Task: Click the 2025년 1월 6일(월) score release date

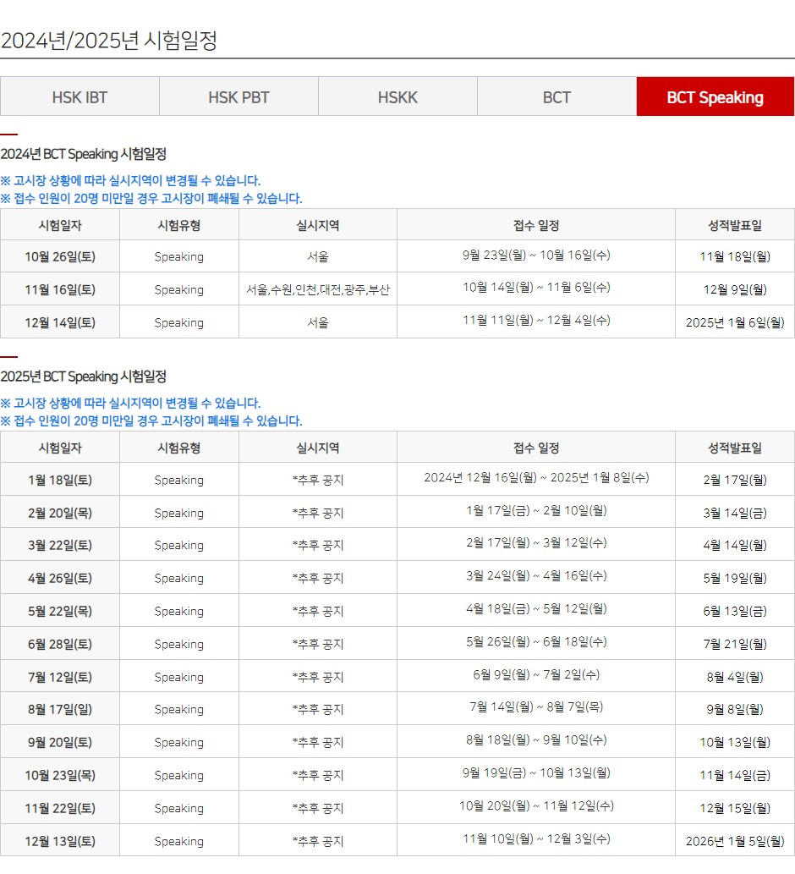Action: click(x=734, y=322)
